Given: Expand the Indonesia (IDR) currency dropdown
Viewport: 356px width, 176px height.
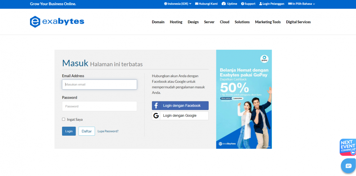Looking at the screenshot, I should tap(178, 4).
